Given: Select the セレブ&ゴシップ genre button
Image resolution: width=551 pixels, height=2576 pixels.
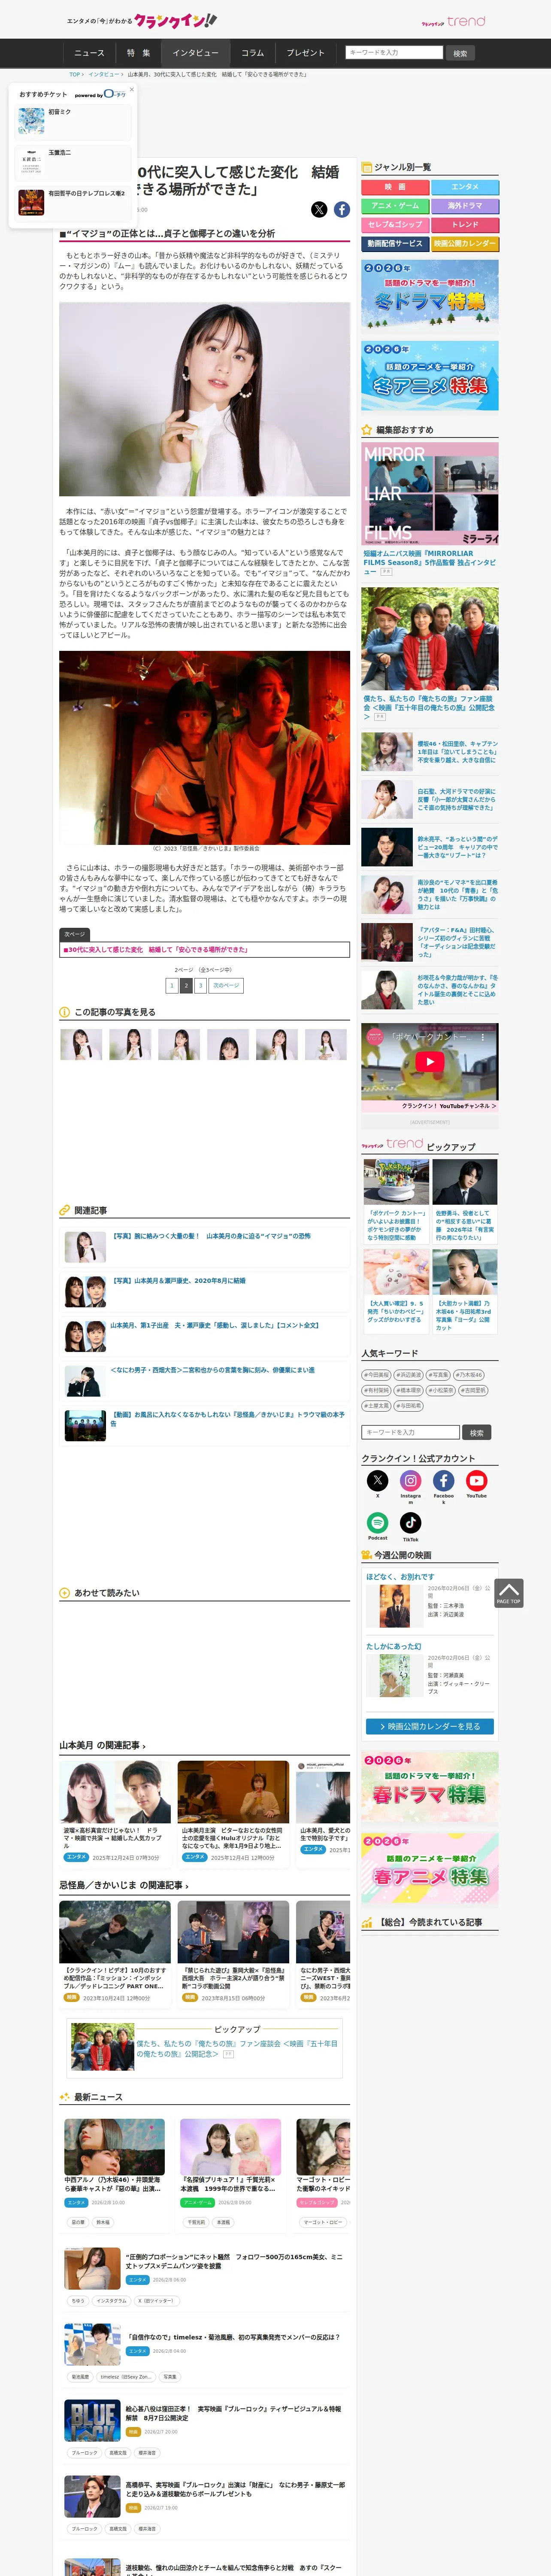Looking at the screenshot, I should pos(395,225).
